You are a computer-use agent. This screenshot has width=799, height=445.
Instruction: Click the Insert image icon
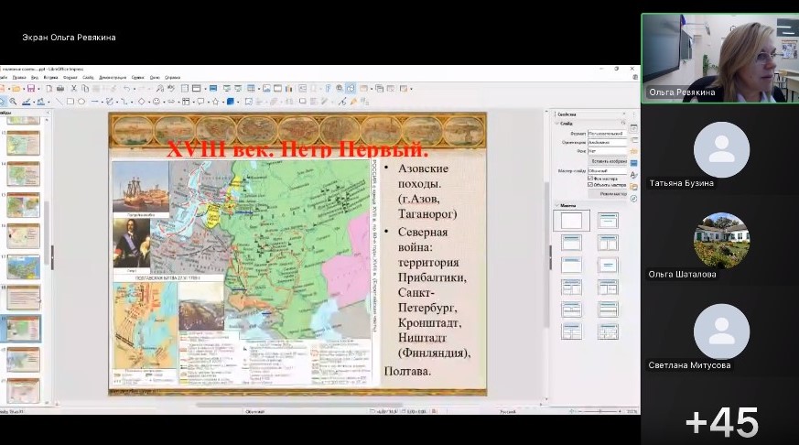click(266, 88)
